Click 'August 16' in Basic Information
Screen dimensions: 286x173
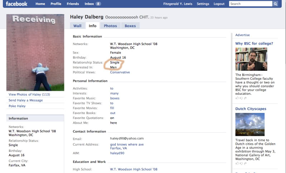tap(118, 58)
